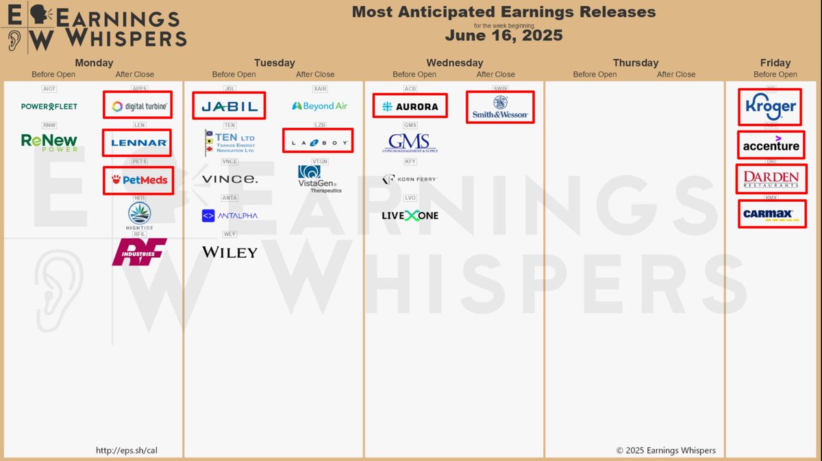
Task: Click the Tuesday column heading
Action: (x=275, y=63)
